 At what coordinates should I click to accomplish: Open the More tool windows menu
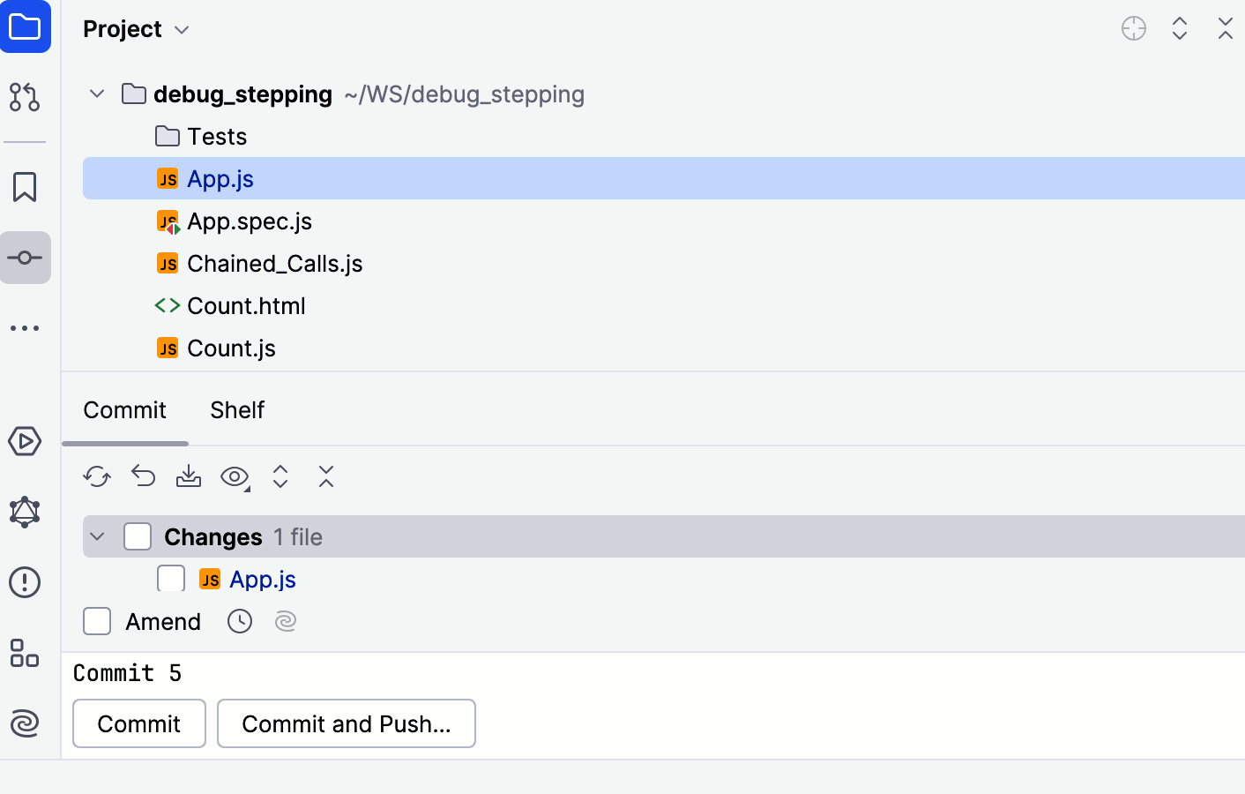26,327
